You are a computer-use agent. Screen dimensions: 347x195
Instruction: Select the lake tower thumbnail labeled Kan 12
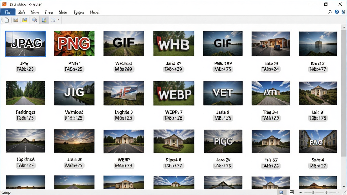point(318,44)
